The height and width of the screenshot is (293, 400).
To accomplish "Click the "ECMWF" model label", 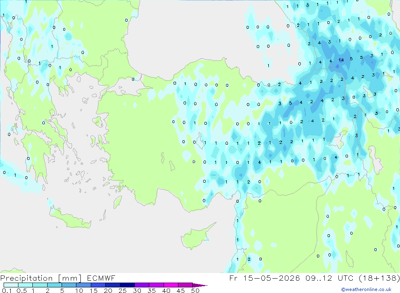I will 101,278.
